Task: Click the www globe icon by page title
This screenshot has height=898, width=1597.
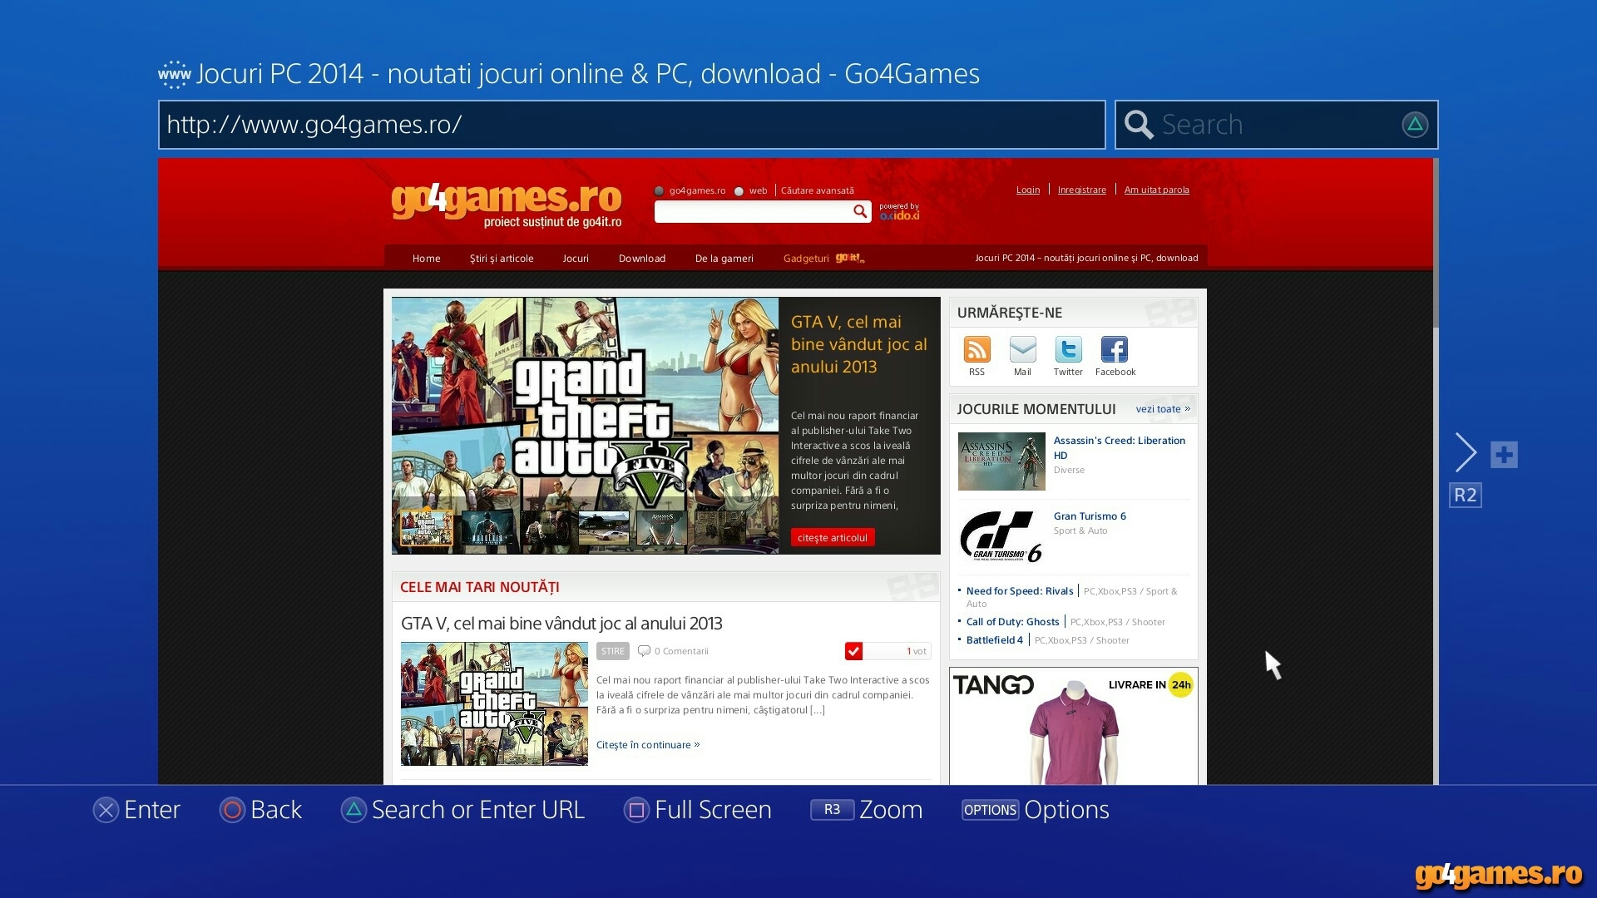Action: pos(175,75)
